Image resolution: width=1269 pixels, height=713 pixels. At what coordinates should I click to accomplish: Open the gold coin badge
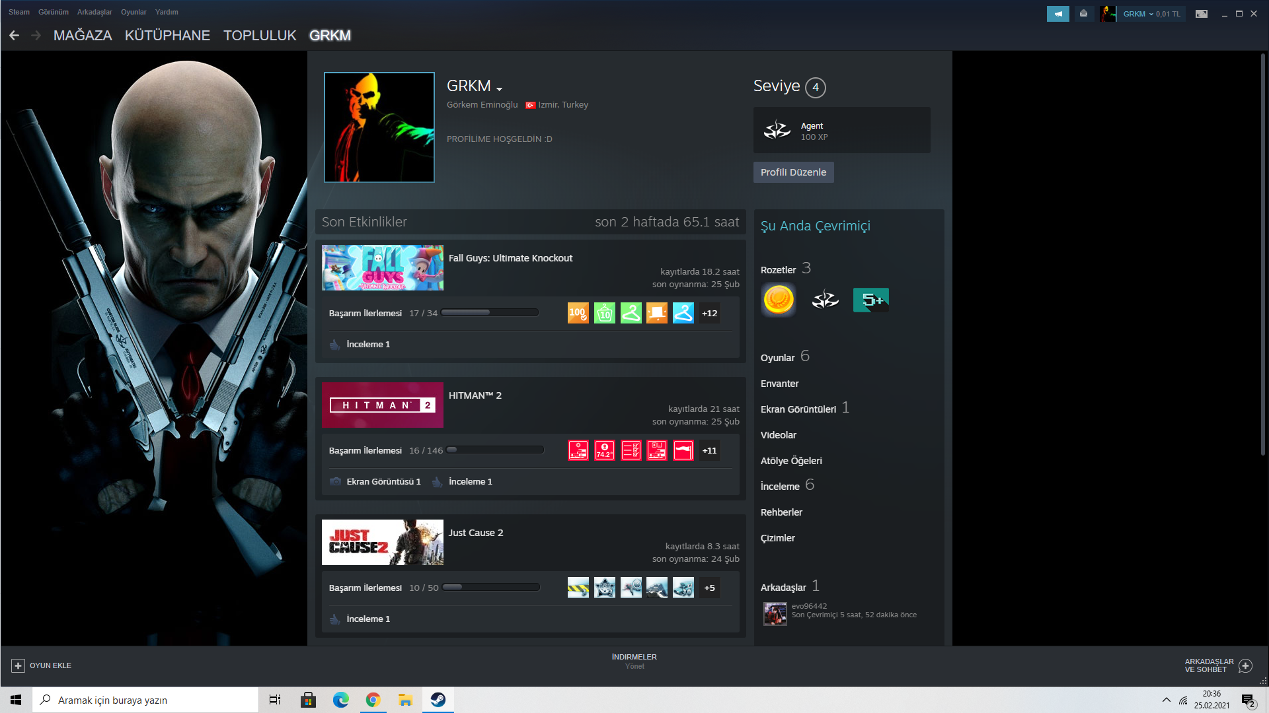(x=779, y=300)
